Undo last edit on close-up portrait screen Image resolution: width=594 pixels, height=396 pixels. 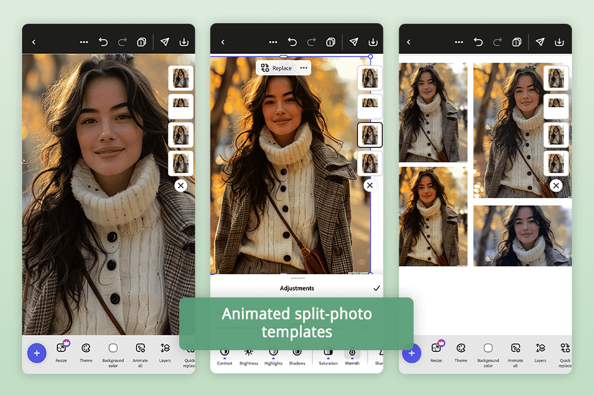103,42
